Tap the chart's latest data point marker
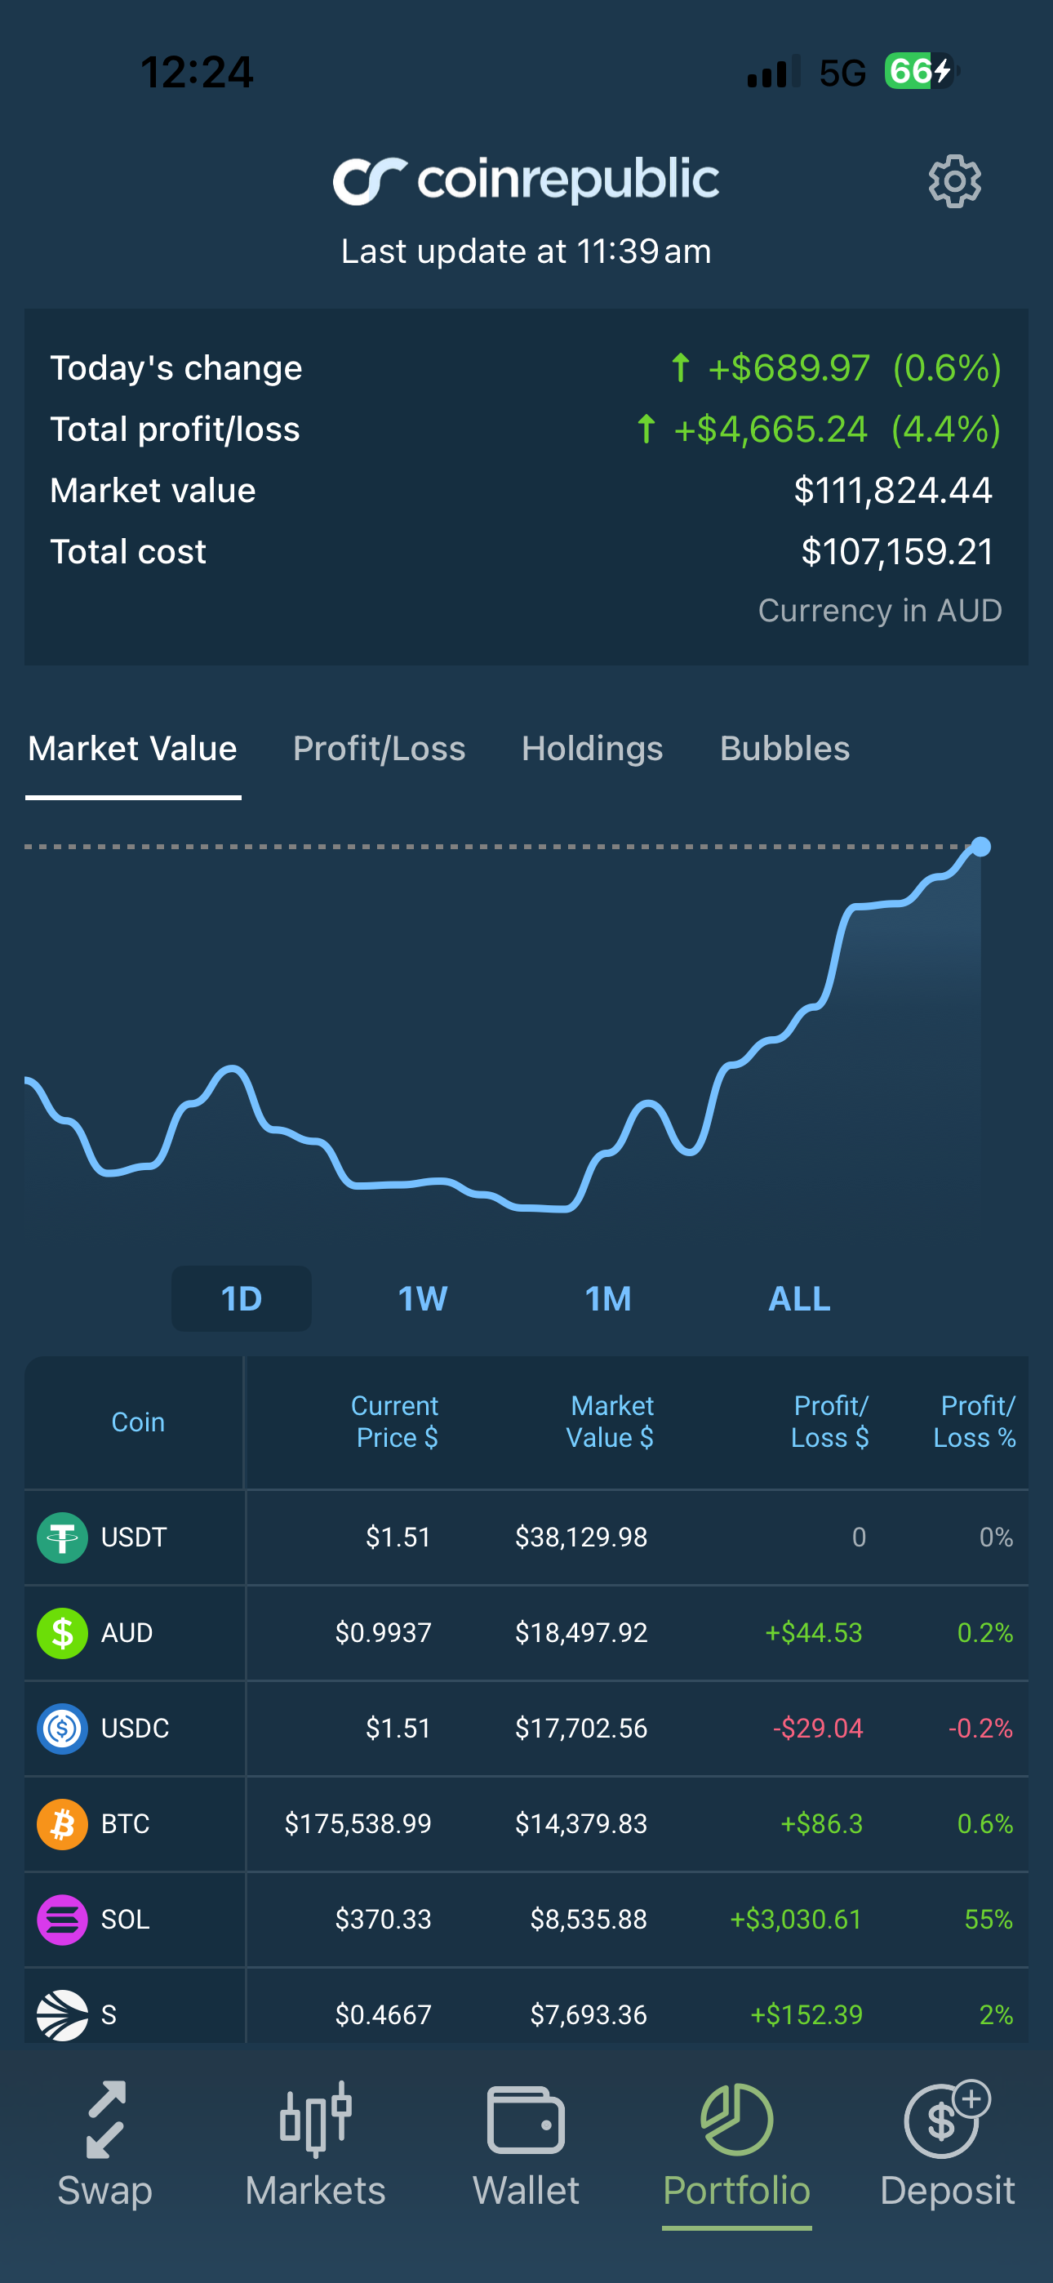This screenshot has height=2283, width=1053. coord(981,847)
